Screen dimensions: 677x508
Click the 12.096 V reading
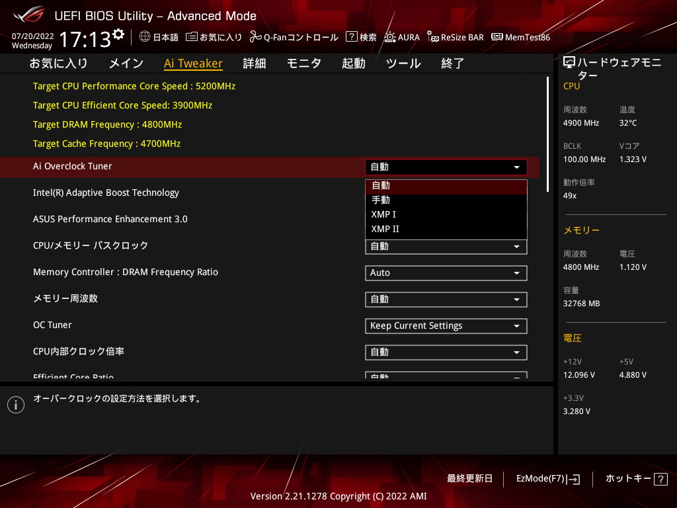point(579,375)
